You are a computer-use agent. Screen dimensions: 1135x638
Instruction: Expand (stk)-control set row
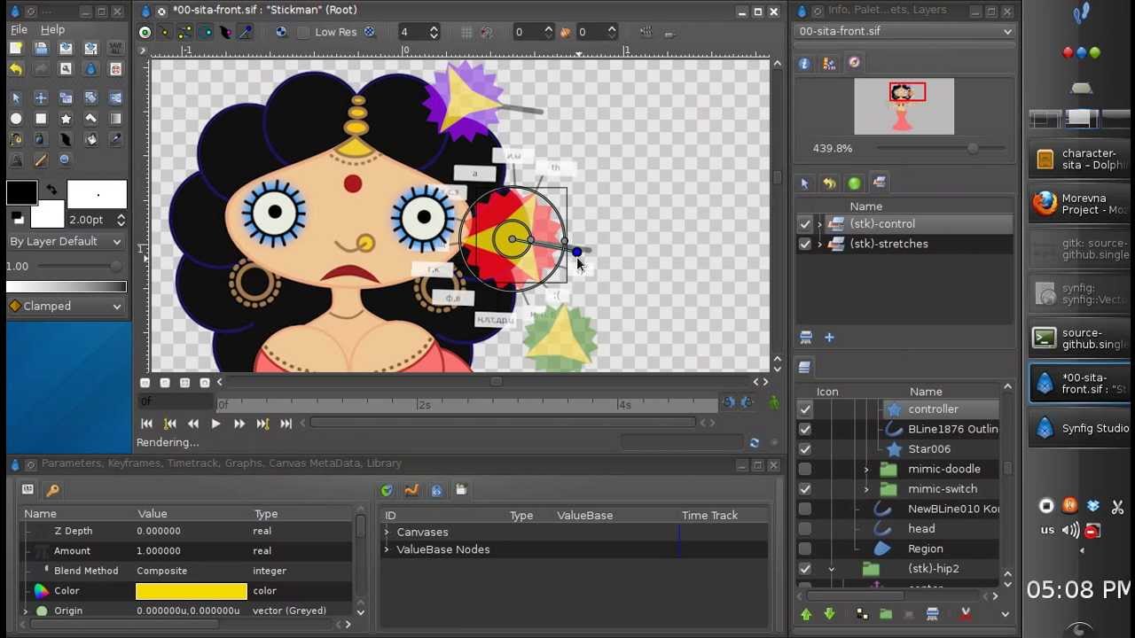coord(819,224)
